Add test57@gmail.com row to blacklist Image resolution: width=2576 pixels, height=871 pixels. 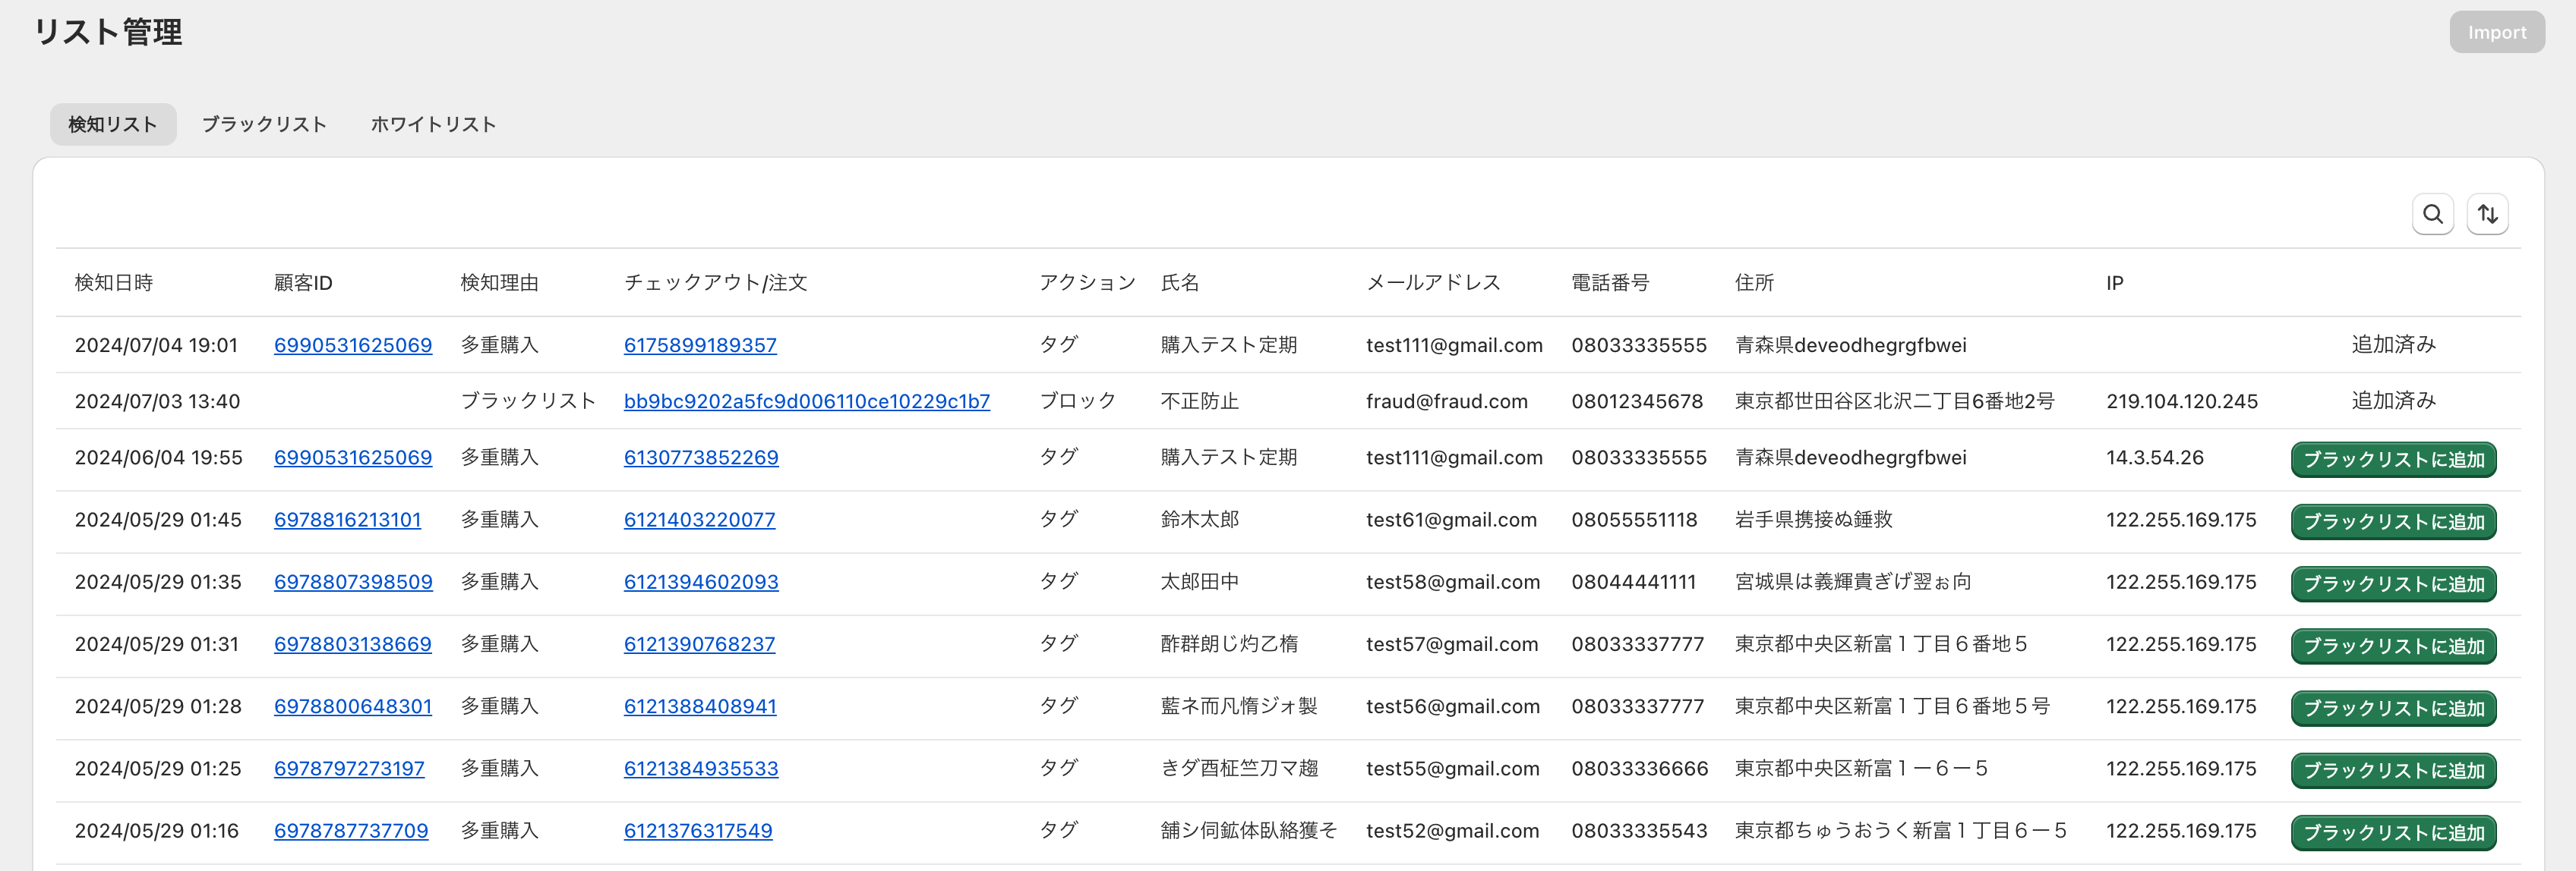[x=2393, y=646]
